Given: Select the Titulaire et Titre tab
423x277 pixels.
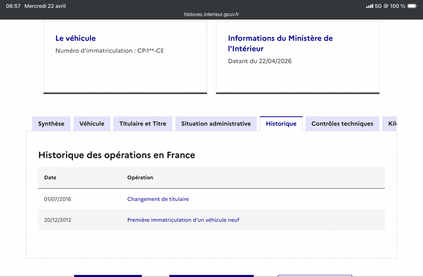Looking at the screenshot, I should 143,124.
